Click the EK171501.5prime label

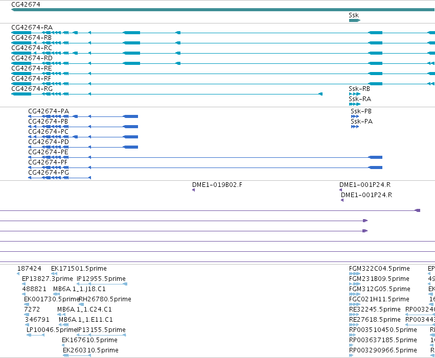point(79,269)
